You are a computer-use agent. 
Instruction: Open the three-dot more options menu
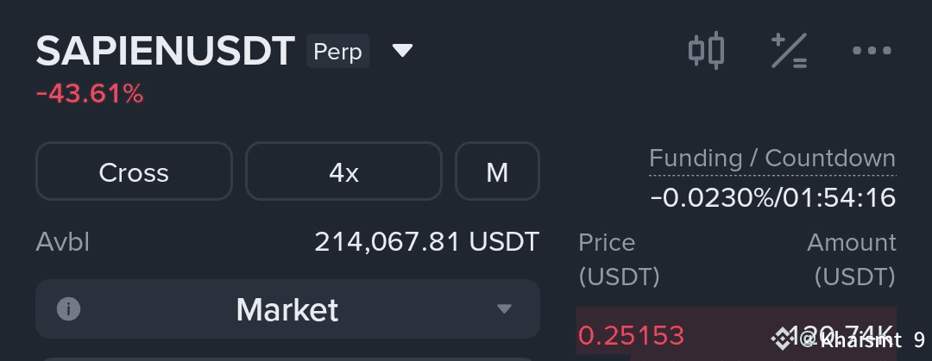pyautogui.click(x=871, y=51)
